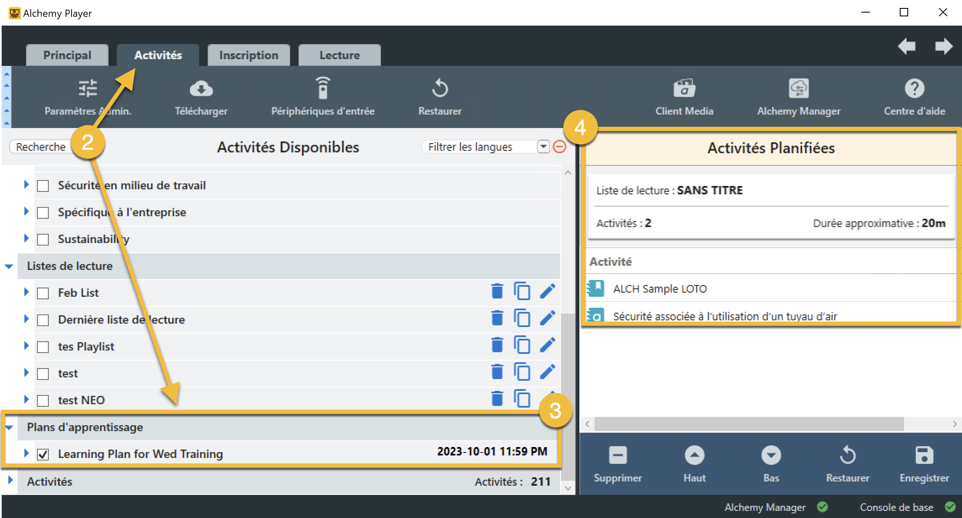The width and height of the screenshot is (962, 518).
Task: Select ALCH Sample LOTO activity row
Action: click(771, 288)
